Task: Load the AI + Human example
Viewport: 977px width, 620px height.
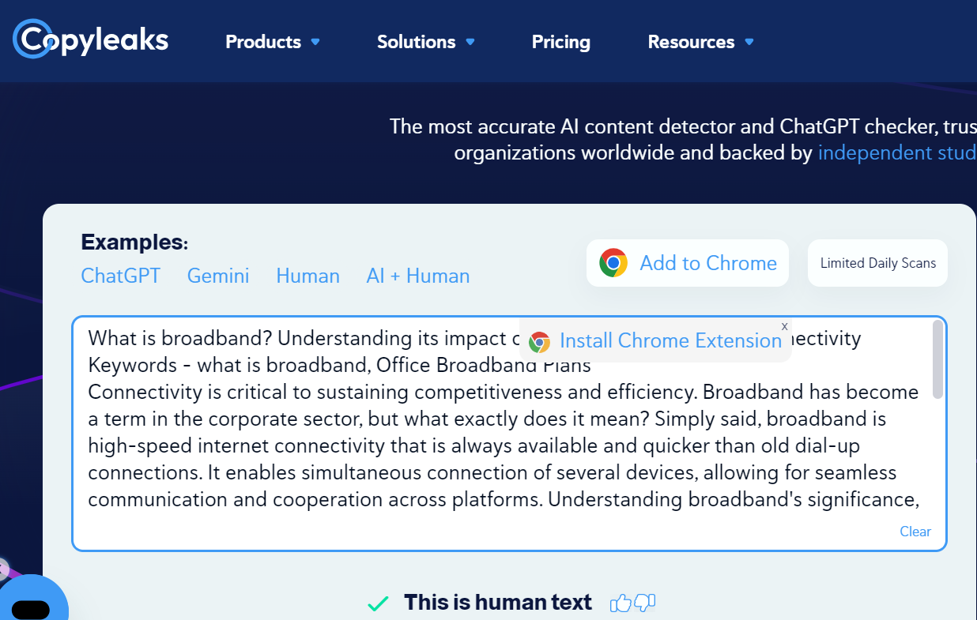Action: point(418,276)
